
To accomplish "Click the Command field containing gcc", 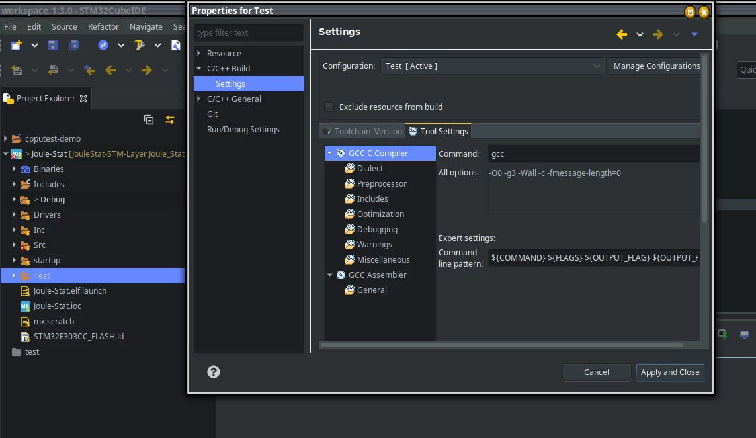I will coord(594,154).
